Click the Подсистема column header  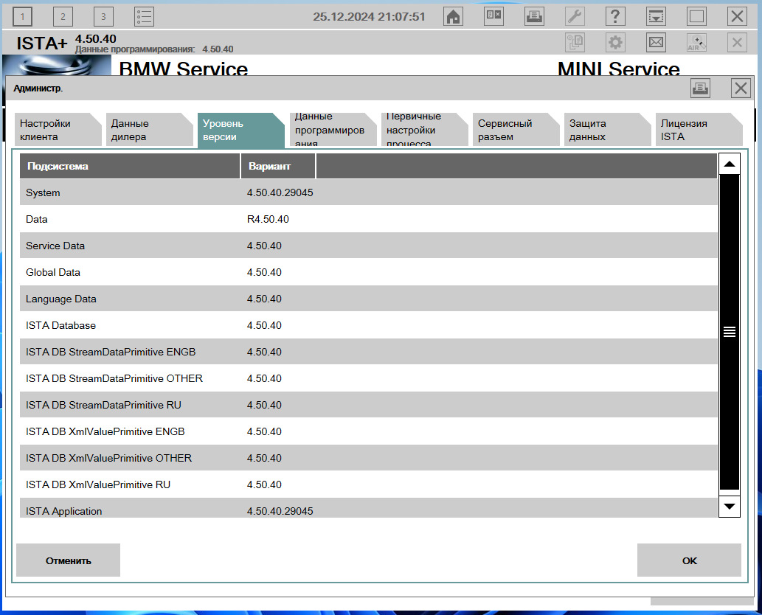pyautogui.click(x=129, y=166)
